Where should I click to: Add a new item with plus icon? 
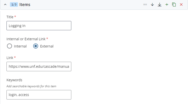pos(167,5)
